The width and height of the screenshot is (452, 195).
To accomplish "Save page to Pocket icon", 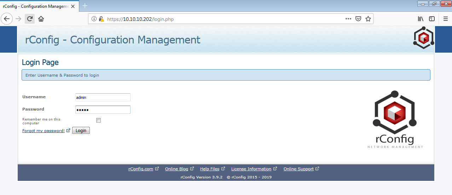I will point(358,19).
